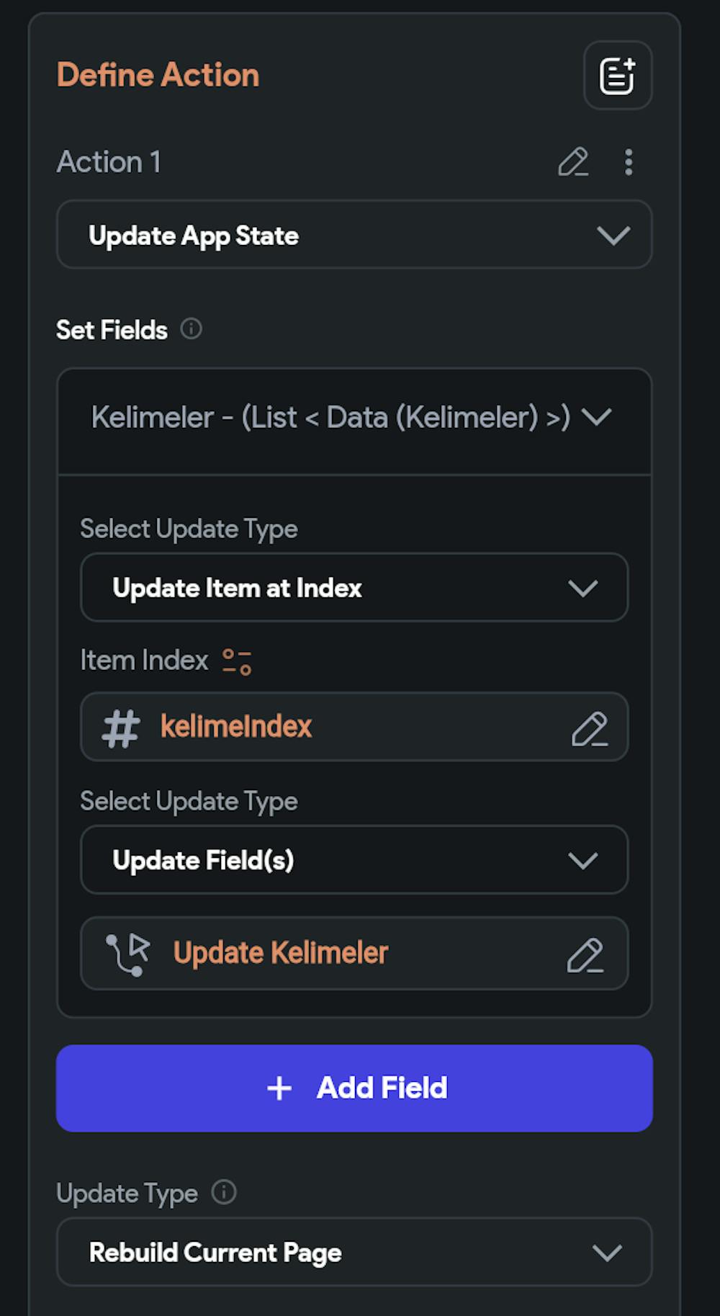The height and width of the screenshot is (1316, 720).
Task: Click the hash icon beside kelimeIndex
Action: tap(121, 728)
